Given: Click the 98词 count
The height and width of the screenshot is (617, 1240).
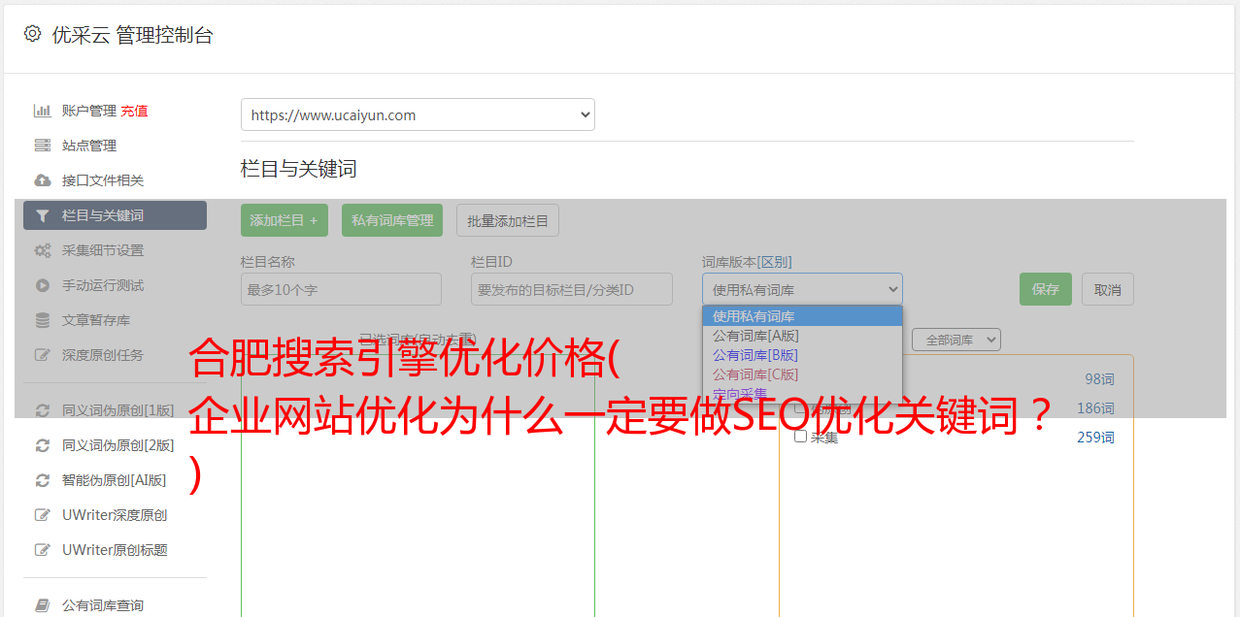Looking at the screenshot, I should click(x=1099, y=379).
